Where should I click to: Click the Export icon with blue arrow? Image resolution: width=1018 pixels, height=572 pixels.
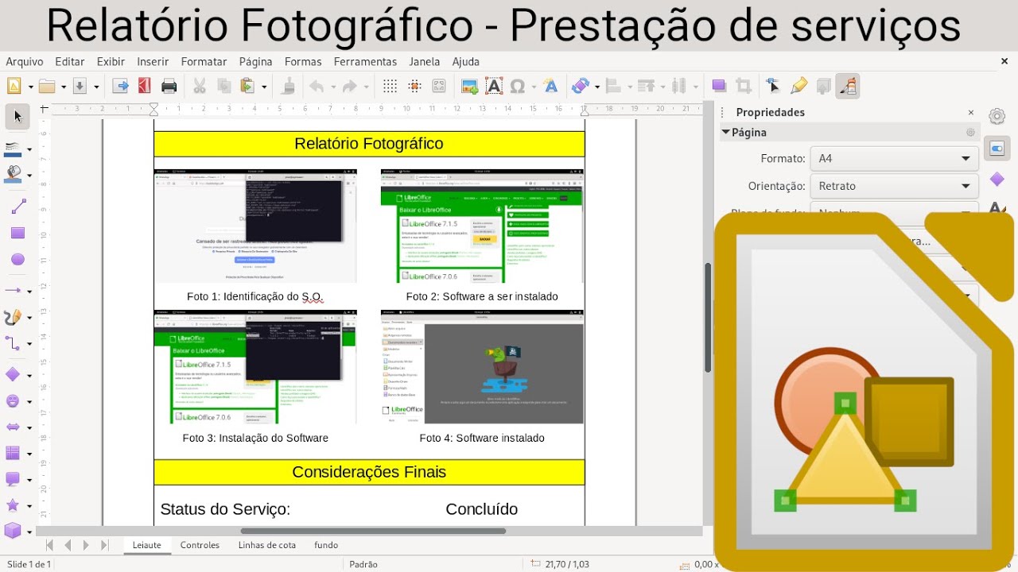[x=120, y=86]
